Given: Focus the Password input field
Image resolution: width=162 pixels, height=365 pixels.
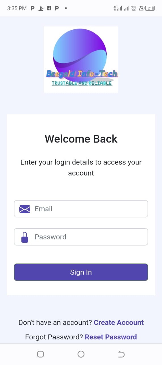Looking at the screenshot, I should [x=81, y=237].
